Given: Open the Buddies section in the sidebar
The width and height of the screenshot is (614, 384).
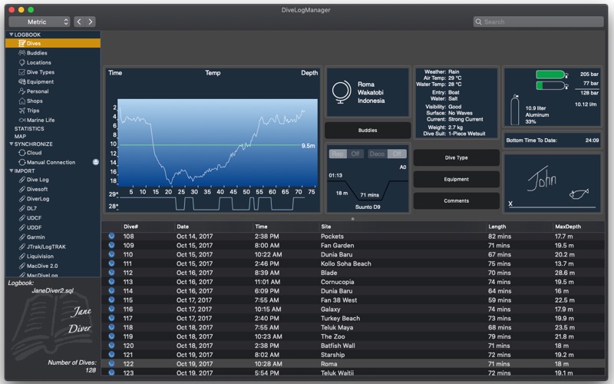Looking at the screenshot, I should (37, 53).
